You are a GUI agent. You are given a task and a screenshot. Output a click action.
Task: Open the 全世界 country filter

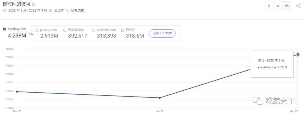click(59, 10)
